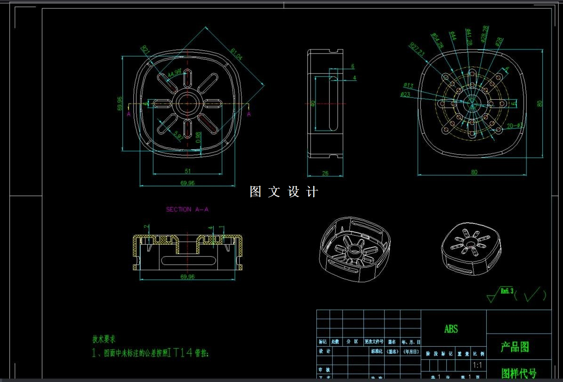Screen dimensions: 563x382
Task: Select the 0.98 dimension text
Action: [x=198, y=138]
